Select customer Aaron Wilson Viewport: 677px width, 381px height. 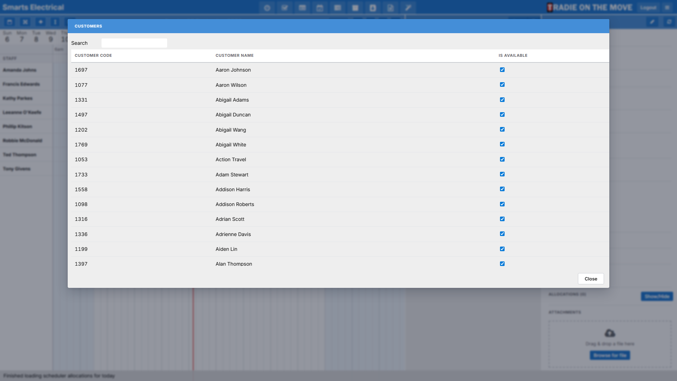click(x=231, y=85)
